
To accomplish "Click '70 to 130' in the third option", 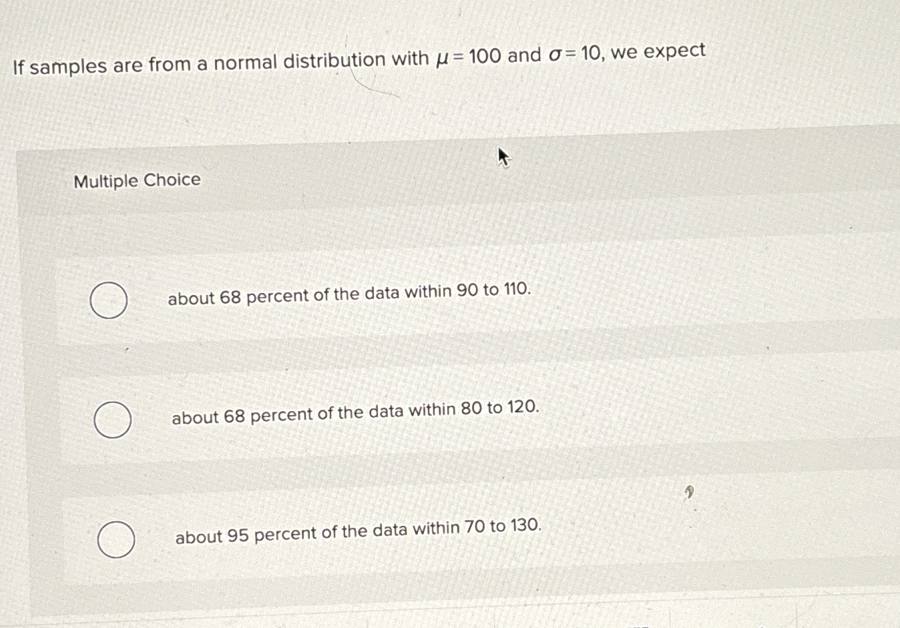I will tap(503, 527).
